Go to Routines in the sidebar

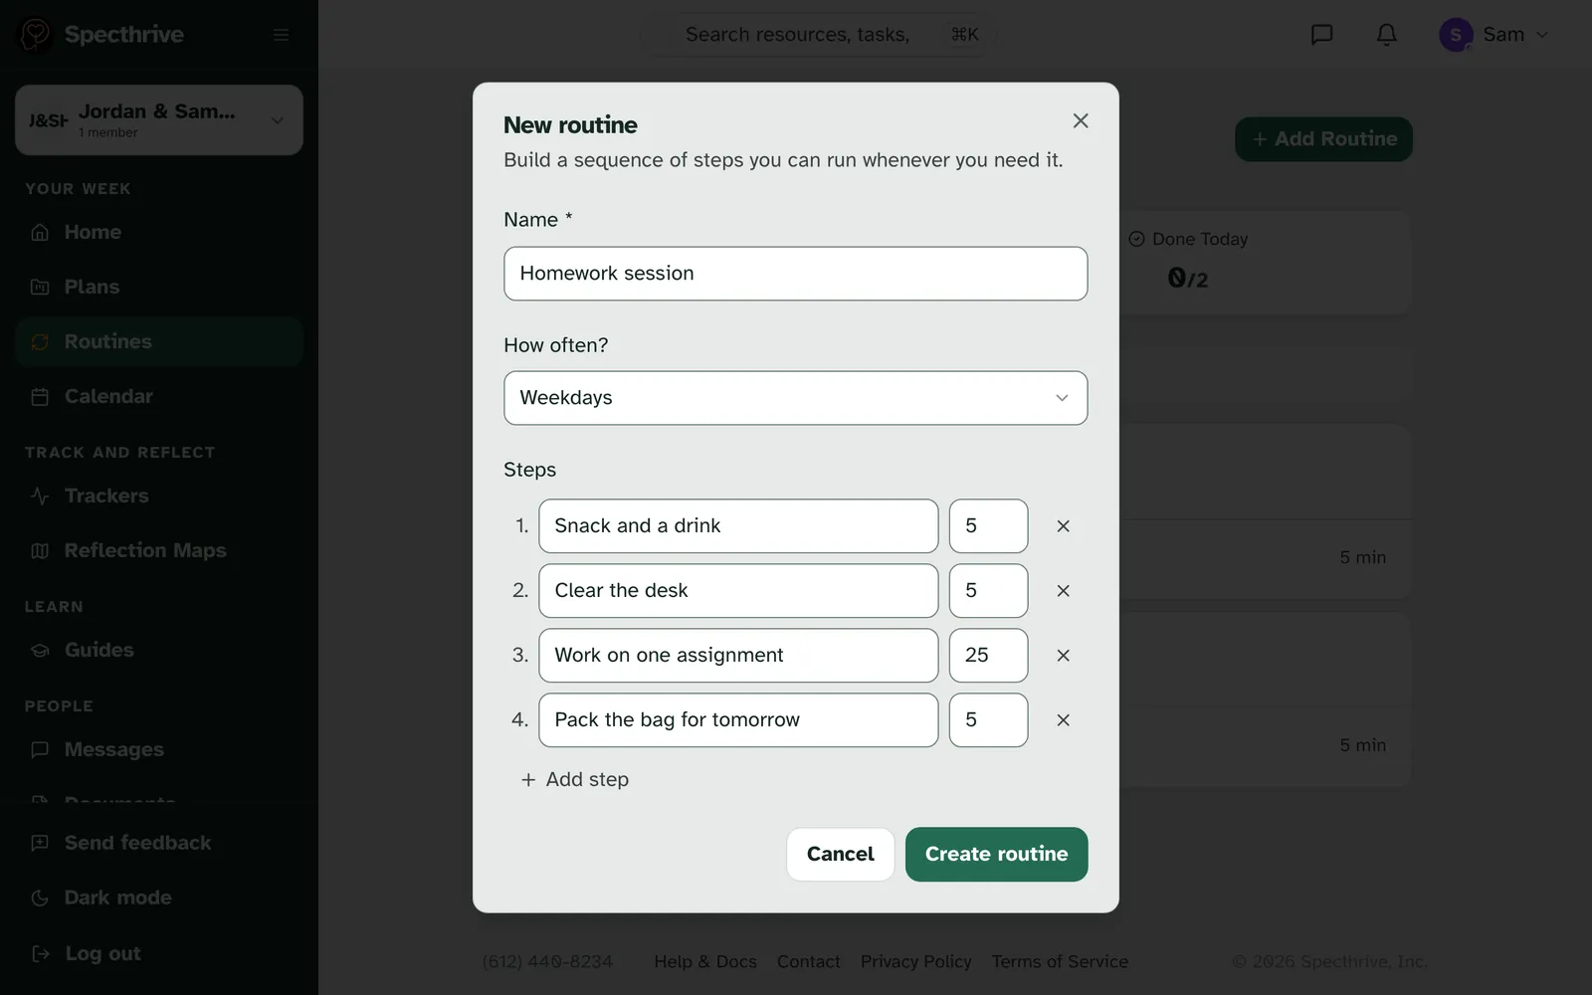pos(159,341)
